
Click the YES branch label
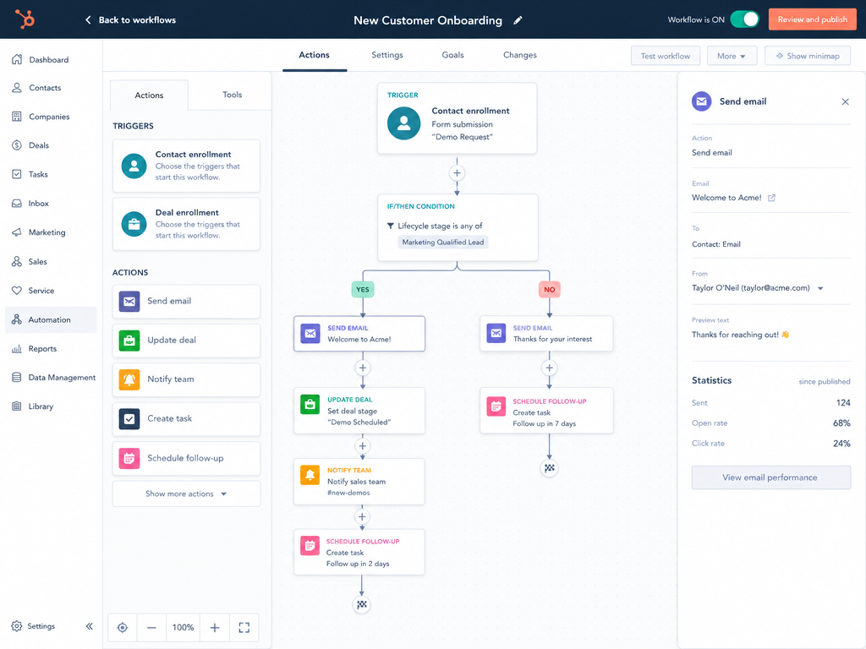pyautogui.click(x=362, y=289)
